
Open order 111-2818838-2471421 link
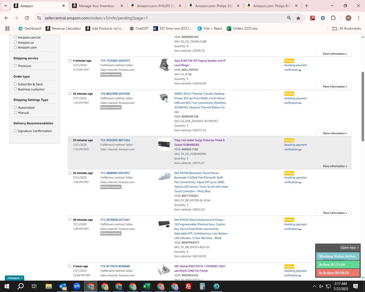[115, 220]
